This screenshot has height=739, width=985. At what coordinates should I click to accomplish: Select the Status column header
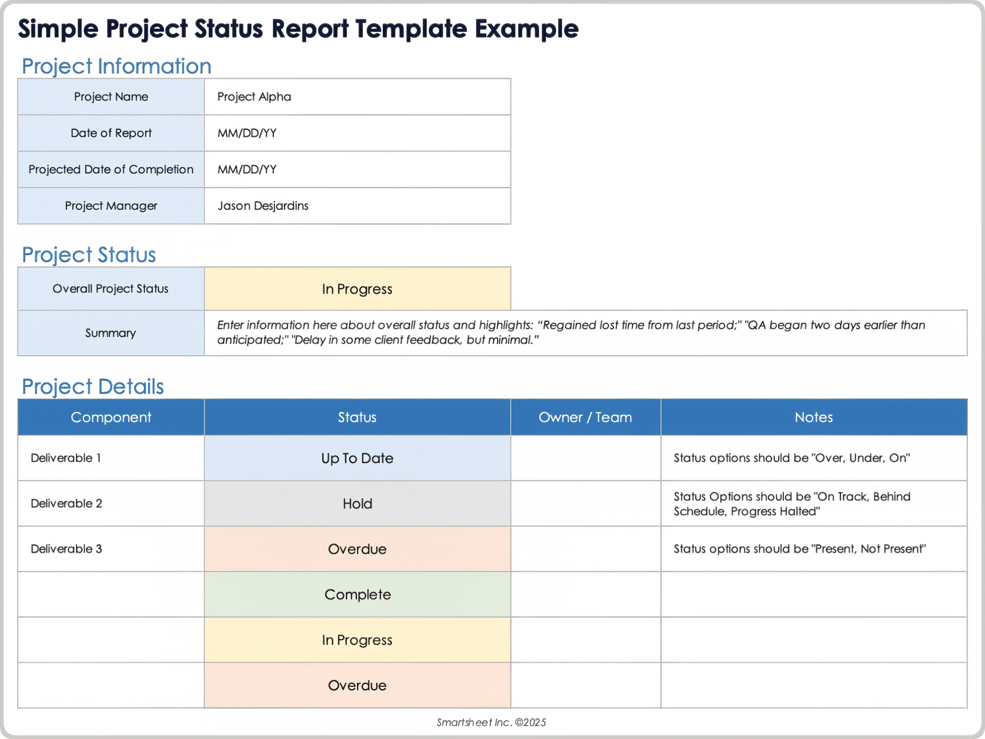(x=357, y=417)
